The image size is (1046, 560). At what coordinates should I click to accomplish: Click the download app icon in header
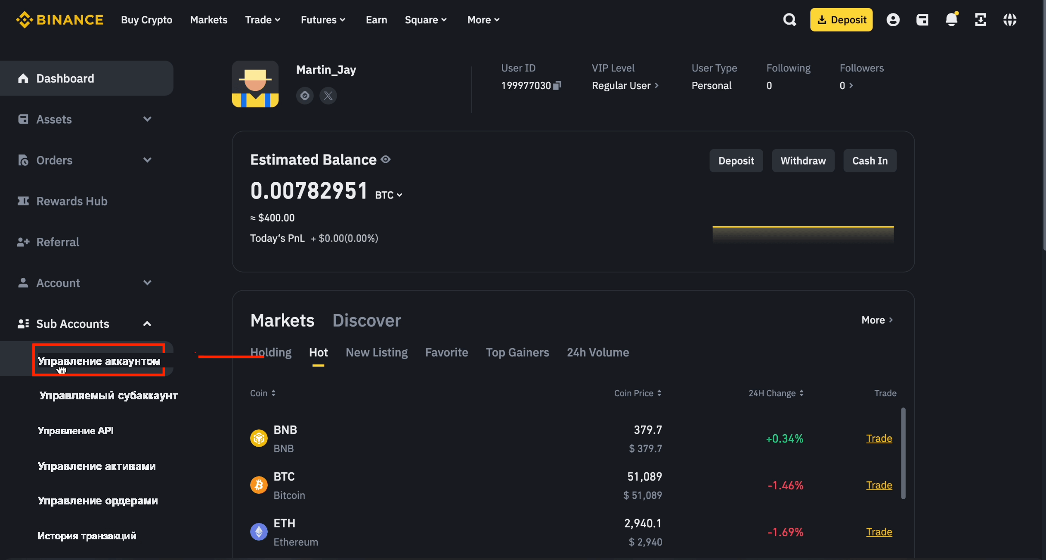981,20
